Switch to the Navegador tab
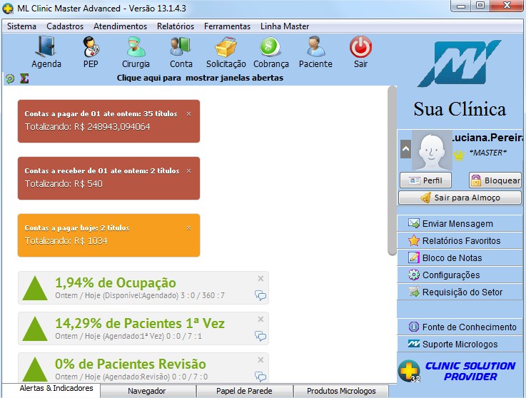Viewport: 526px width, 398px height. [x=147, y=391]
